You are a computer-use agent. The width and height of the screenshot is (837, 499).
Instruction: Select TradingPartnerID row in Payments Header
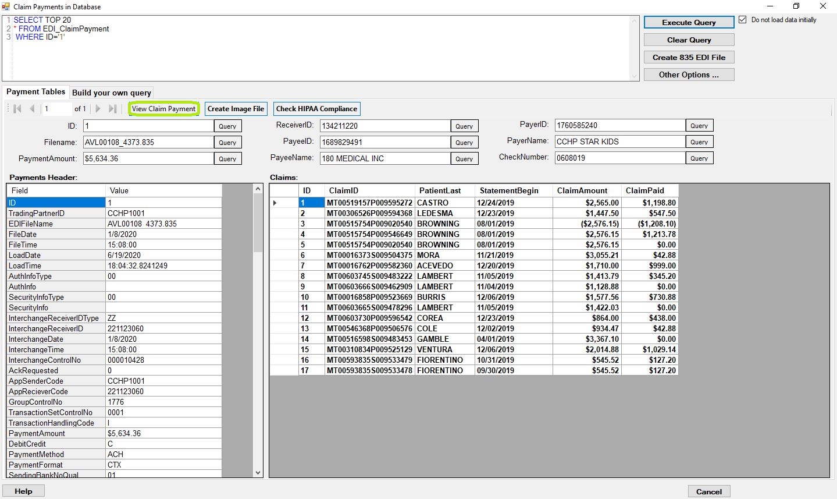[114, 213]
